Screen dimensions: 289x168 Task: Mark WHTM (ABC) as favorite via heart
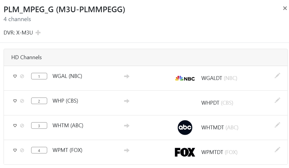pyautogui.click(x=15, y=125)
